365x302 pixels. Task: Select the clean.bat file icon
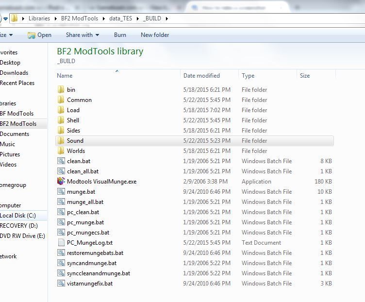click(x=61, y=161)
